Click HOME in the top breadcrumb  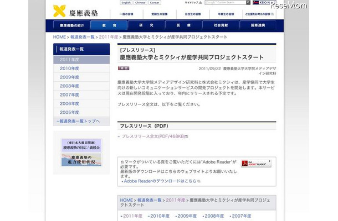(59, 37)
